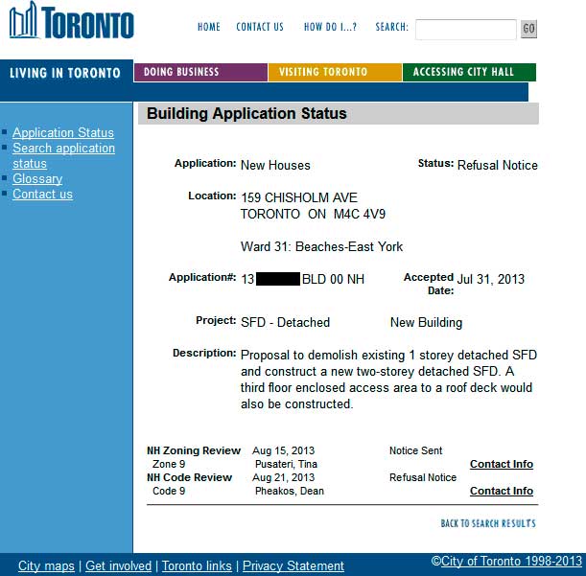Select the Living in Toronto tab

point(65,73)
